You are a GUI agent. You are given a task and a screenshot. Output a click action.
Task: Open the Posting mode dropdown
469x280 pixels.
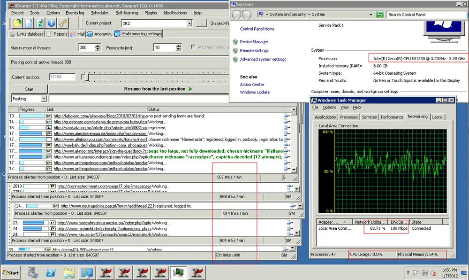click(x=44, y=99)
